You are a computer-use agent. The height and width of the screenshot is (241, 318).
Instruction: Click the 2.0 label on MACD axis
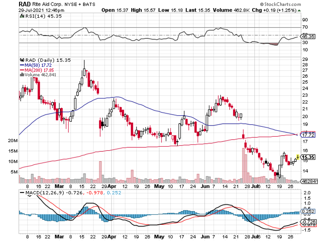click(x=307, y=193)
